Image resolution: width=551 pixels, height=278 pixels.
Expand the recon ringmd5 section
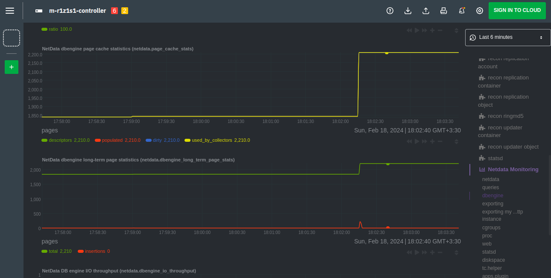point(505,116)
